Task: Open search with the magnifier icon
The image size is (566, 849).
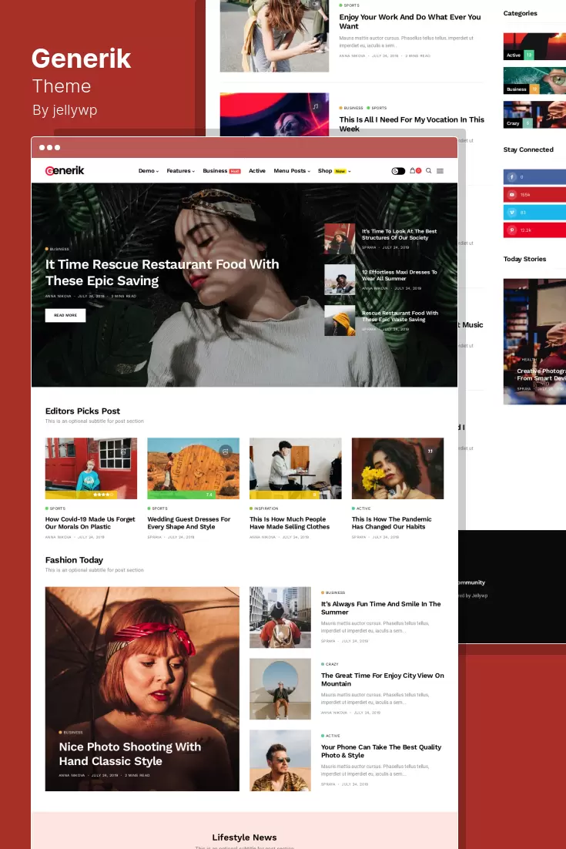Action: pyautogui.click(x=429, y=170)
